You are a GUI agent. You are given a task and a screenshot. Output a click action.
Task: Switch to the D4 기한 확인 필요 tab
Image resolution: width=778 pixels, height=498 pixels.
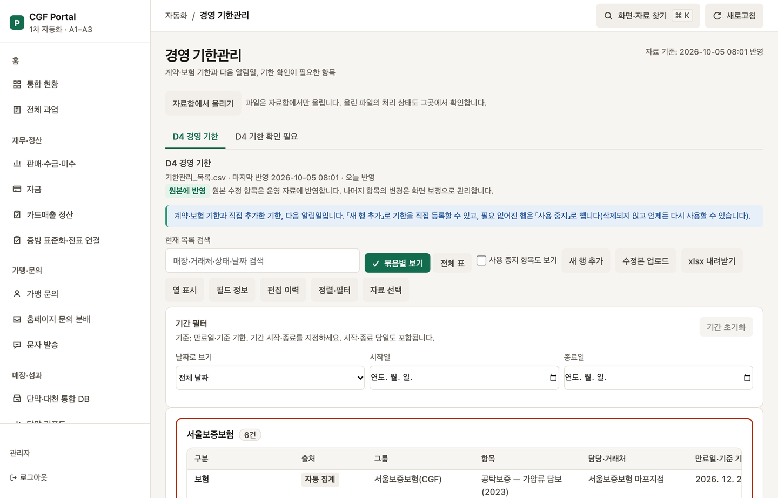coord(266,137)
